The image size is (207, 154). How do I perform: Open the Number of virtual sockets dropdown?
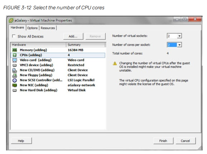[179, 36]
